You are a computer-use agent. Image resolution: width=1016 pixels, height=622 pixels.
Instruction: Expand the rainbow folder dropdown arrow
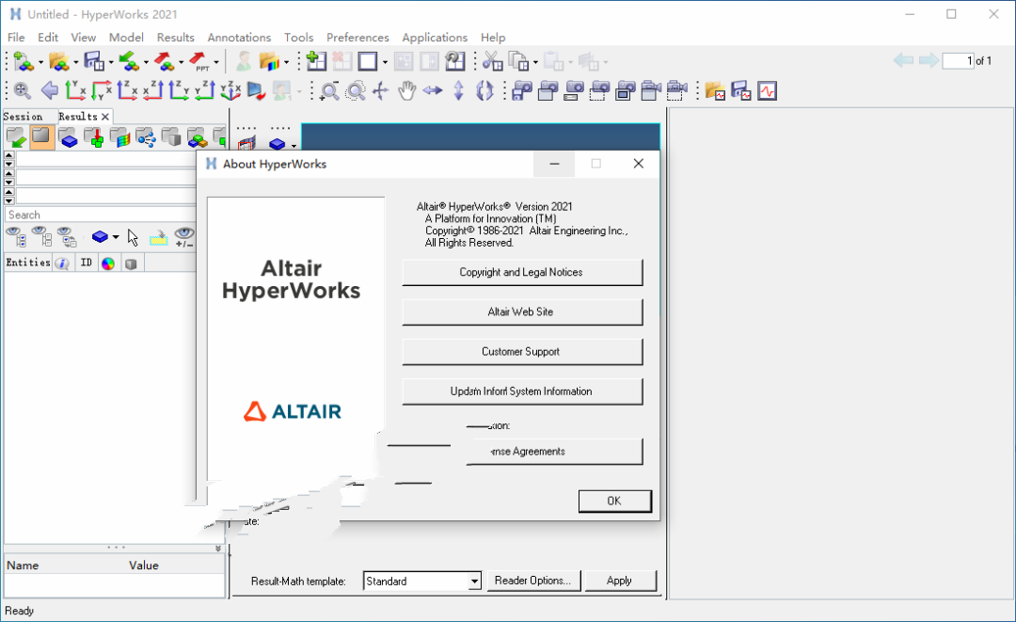286,63
